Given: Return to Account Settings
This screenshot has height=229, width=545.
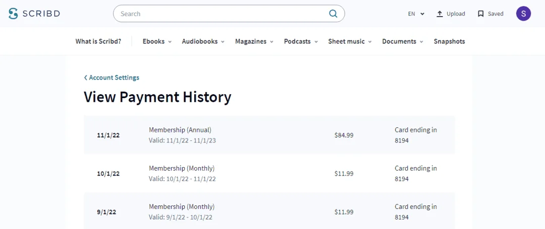Looking at the screenshot, I should [114, 78].
